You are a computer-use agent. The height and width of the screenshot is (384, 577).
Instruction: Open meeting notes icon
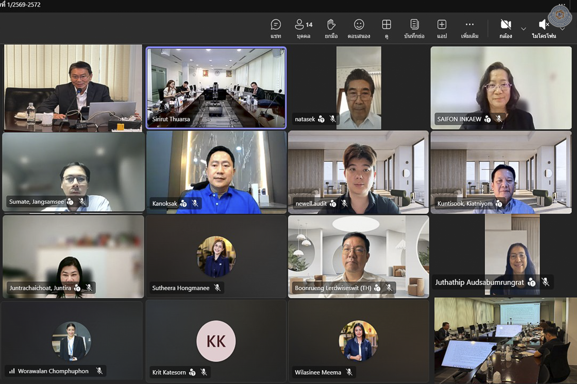(x=414, y=24)
